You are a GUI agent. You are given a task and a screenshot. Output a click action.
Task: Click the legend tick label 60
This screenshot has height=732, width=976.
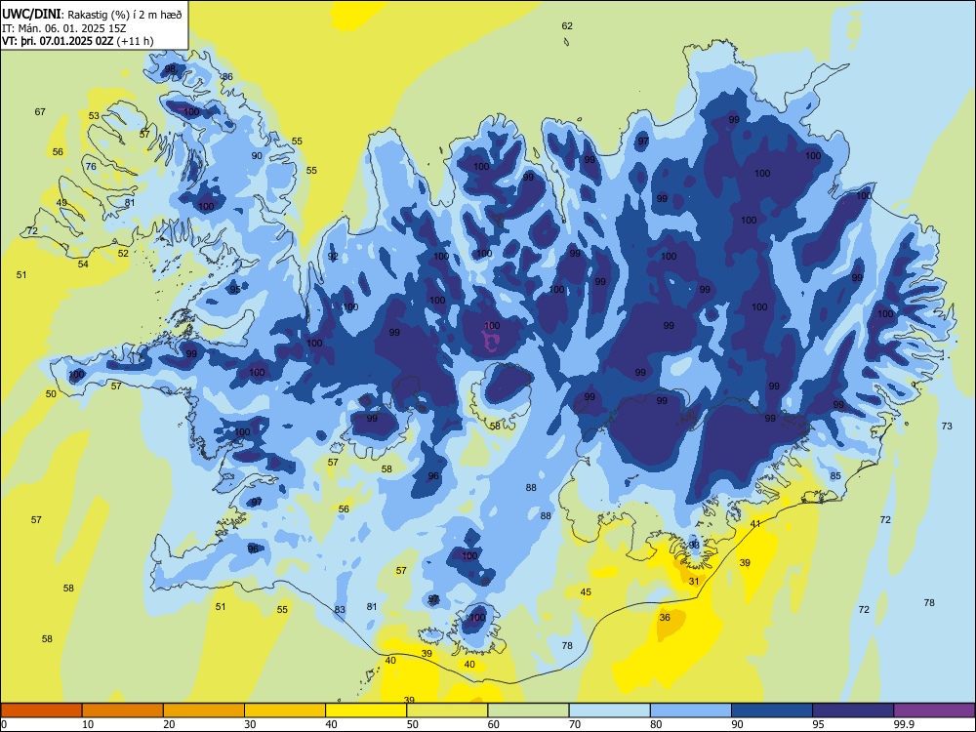click(494, 724)
